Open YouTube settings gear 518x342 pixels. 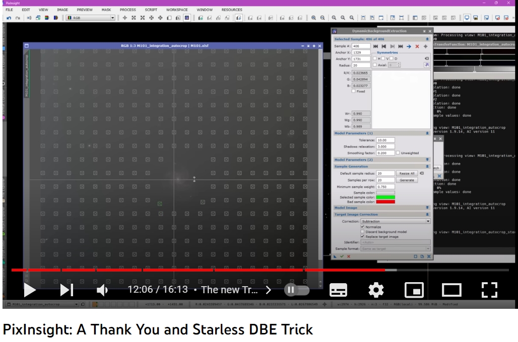(376, 290)
